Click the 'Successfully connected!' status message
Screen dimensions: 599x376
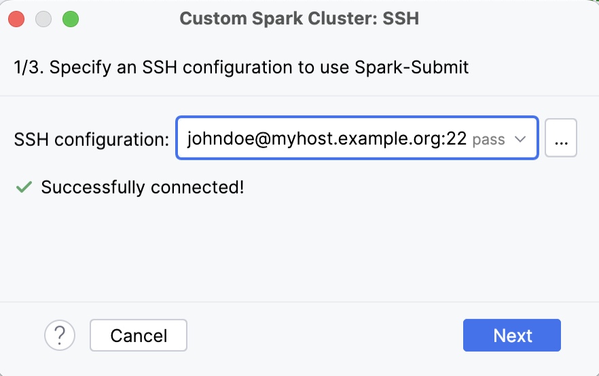(142, 187)
